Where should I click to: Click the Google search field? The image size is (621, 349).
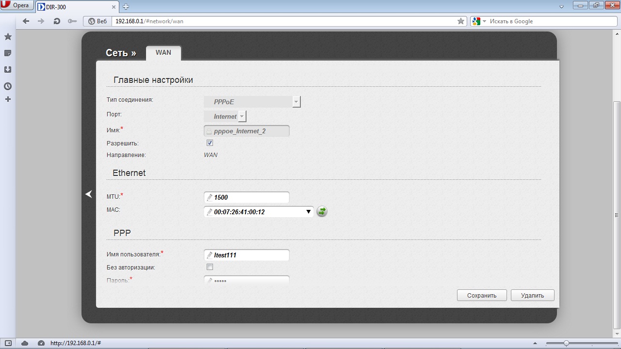pyautogui.click(x=551, y=21)
